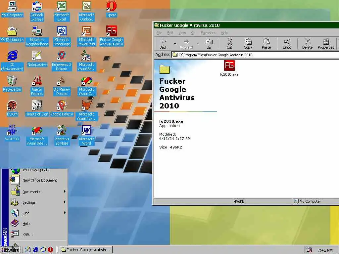
Task: Select Microsoft Visual FoxPro shortcut
Action: 86,110
